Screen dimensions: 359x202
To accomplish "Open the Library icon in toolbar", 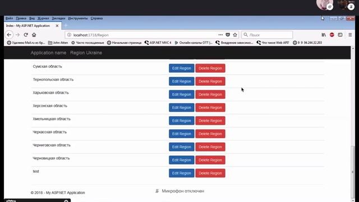I will (x=324, y=35).
